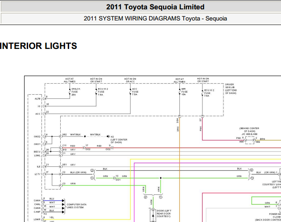The image size is (281, 222).
Task: Click the vertical "ORG" wire label
Action: 178,129
